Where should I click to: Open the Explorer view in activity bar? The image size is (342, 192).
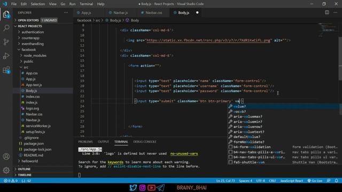[6, 14]
